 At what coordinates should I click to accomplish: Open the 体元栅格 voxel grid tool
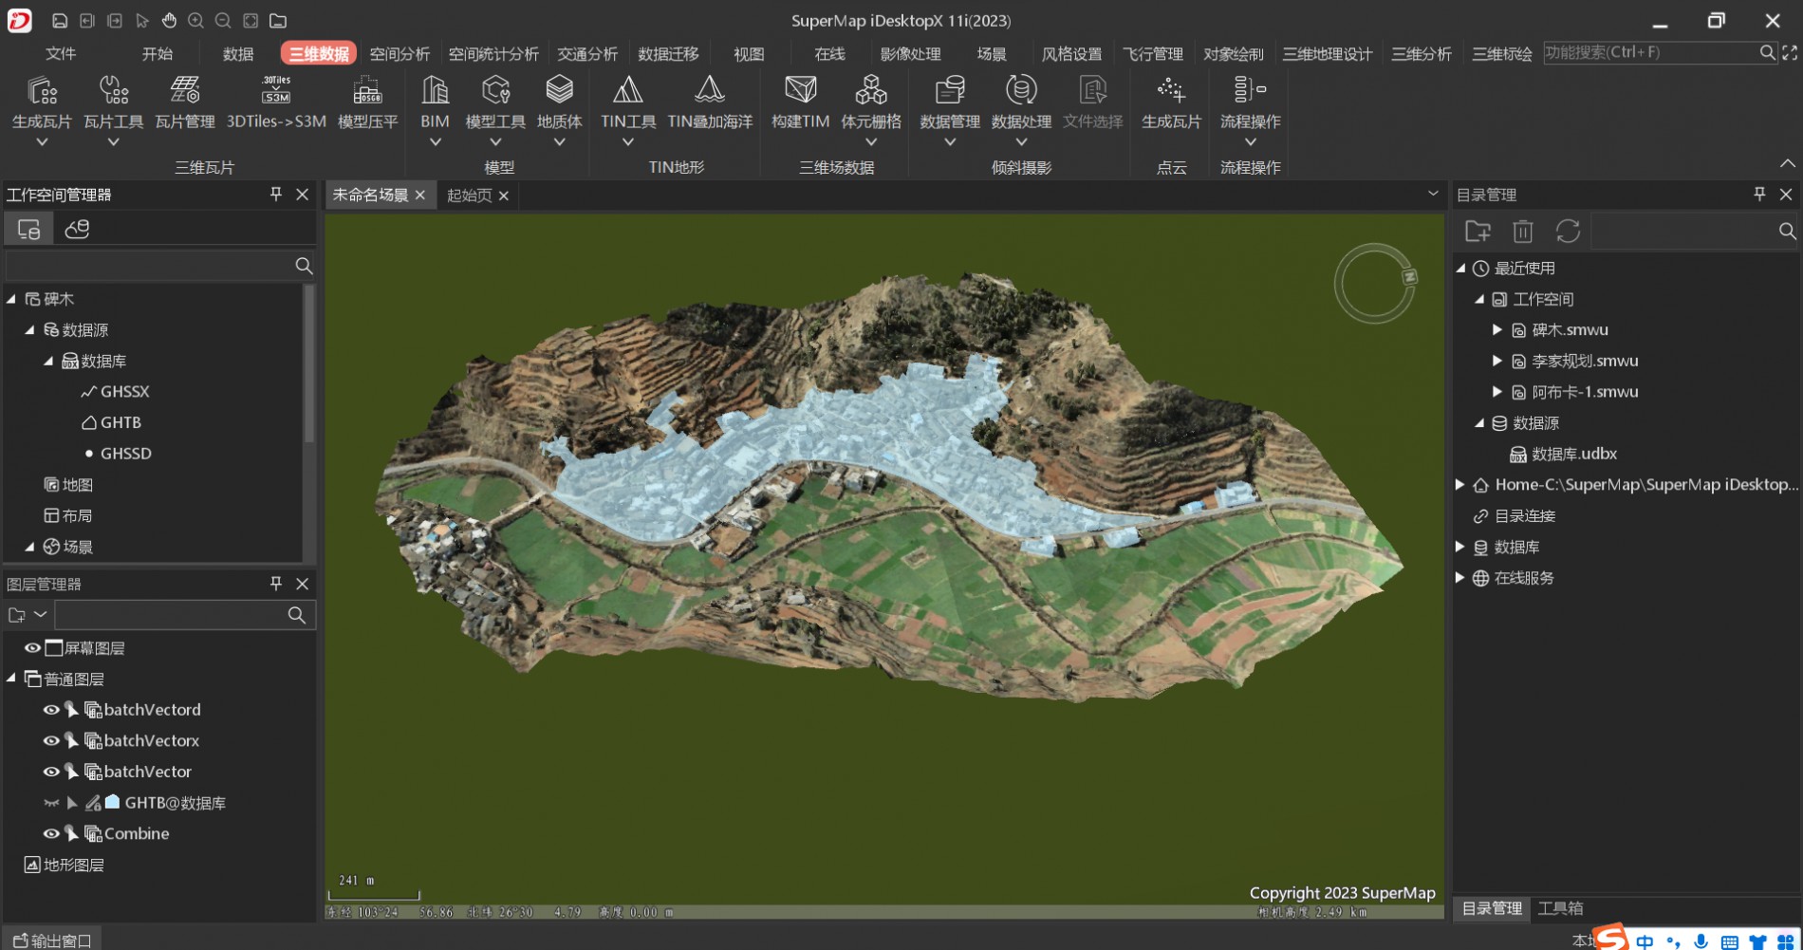point(871,109)
